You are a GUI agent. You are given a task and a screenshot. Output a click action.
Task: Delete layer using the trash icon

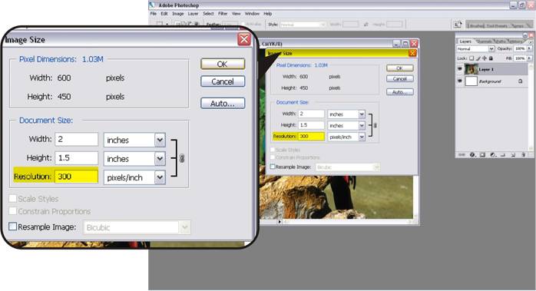(x=524, y=154)
